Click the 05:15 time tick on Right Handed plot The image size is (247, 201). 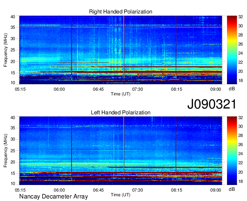20,89
